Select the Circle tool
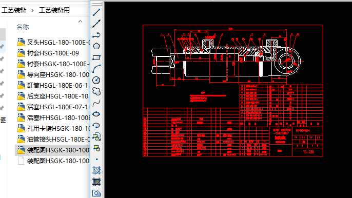The width and height of the screenshot is (352, 198). pos(96,80)
